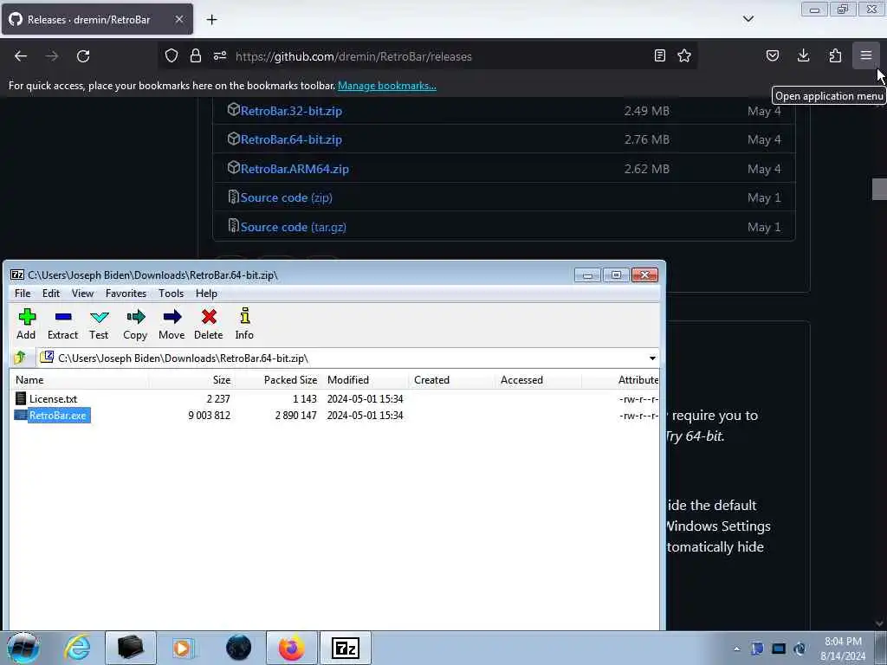Click the Move arrow icon in 7-Zip
The width and height of the screenshot is (887, 665).
click(172, 324)
